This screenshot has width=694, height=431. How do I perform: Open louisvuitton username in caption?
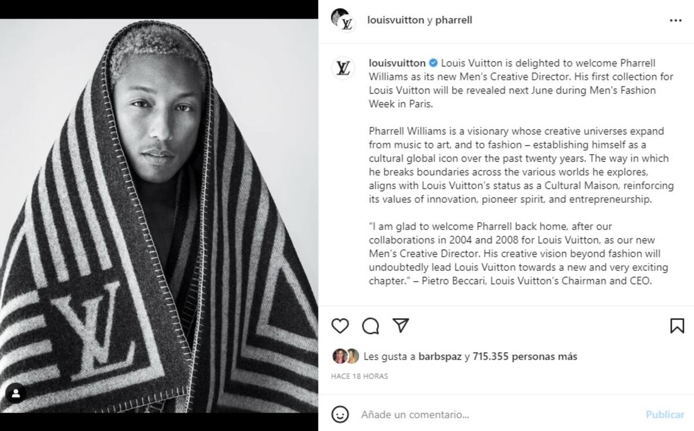[397, 63]
